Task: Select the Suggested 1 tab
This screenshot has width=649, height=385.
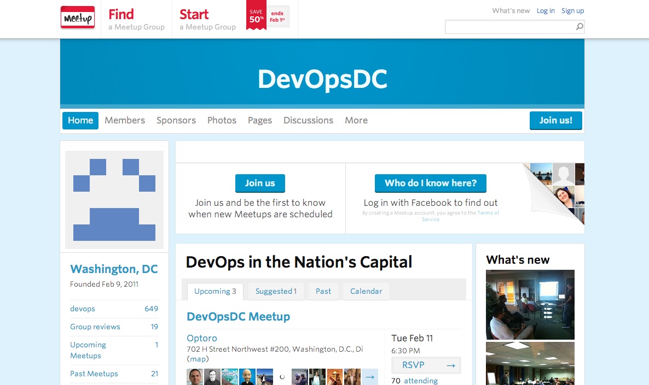Action: 276,291
